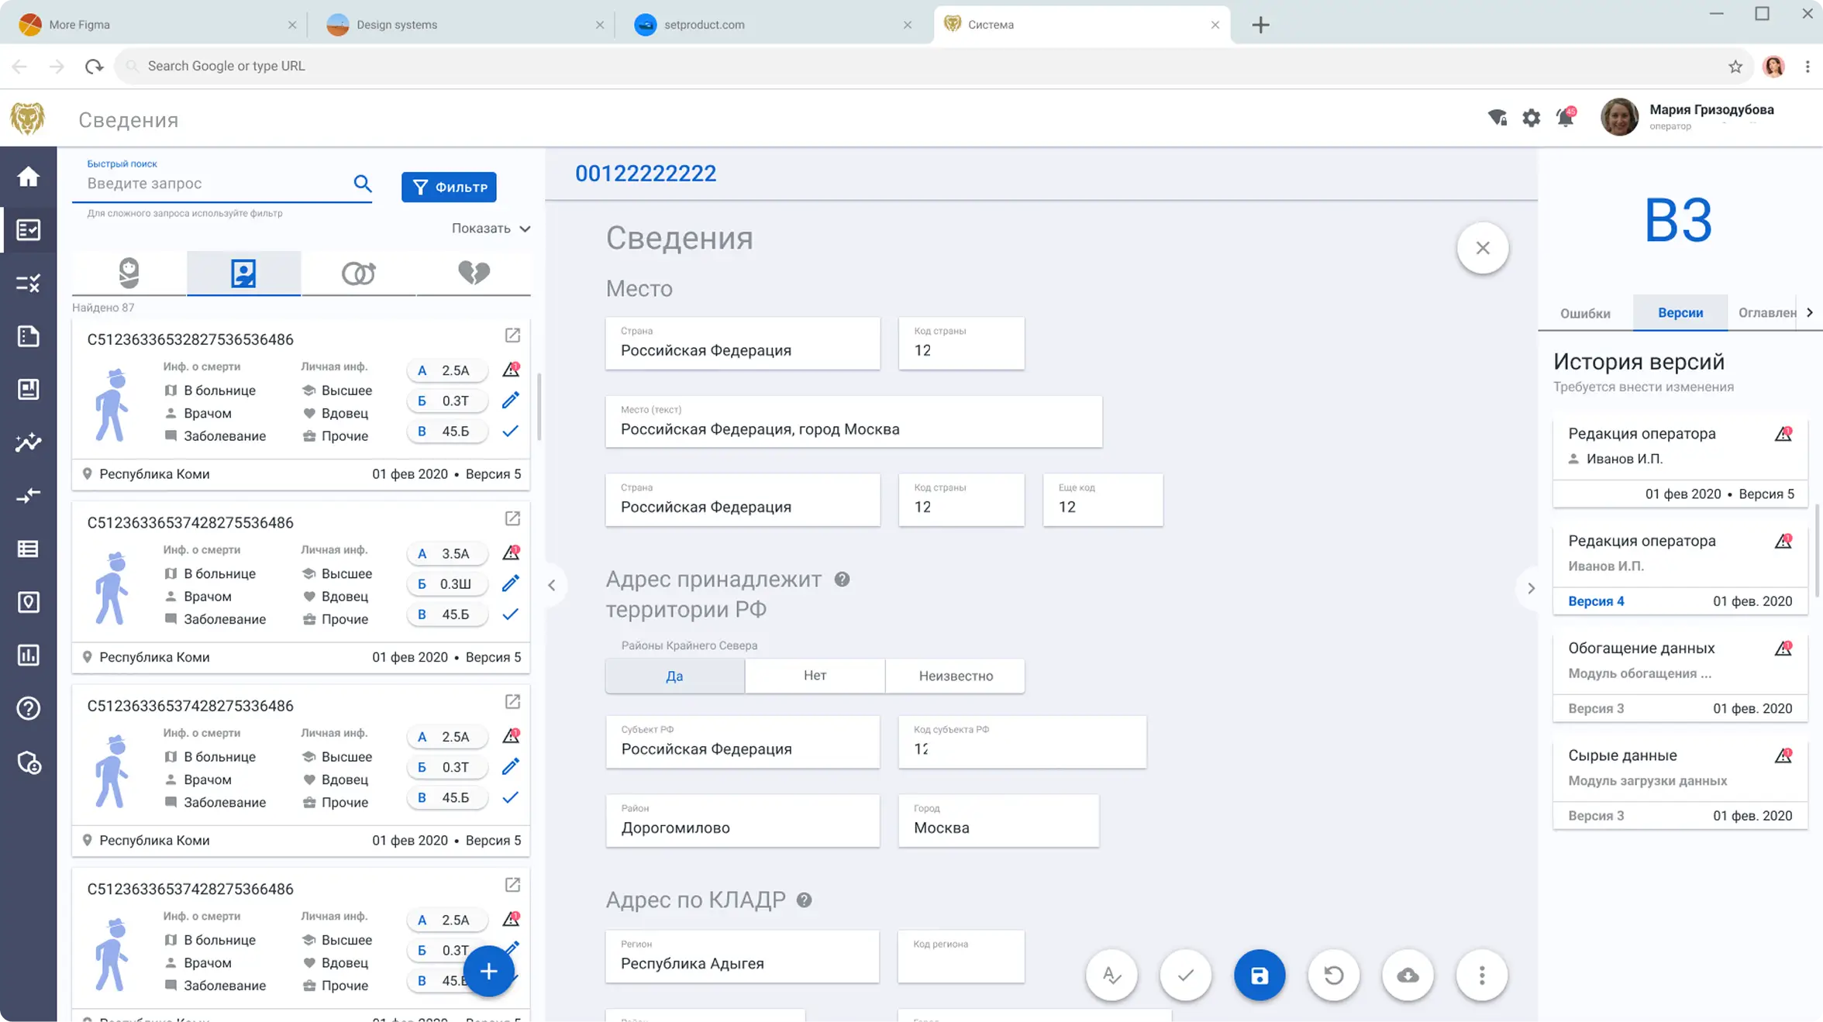Open the 'Оглавление' tab in history panel
Viewport: 1823px width, 1022px height.
[x=1768, y=312]
